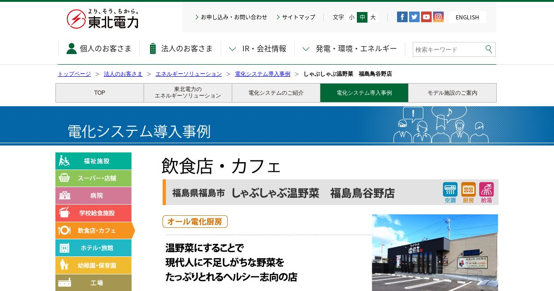554x291 pixels.
Task: Click the wheelchair icon for 福祉施設
Action: (x=64, y=161)
